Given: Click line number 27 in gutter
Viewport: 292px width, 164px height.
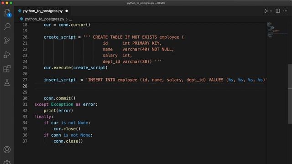Looking at the screenshot, I should coord(25,80).
